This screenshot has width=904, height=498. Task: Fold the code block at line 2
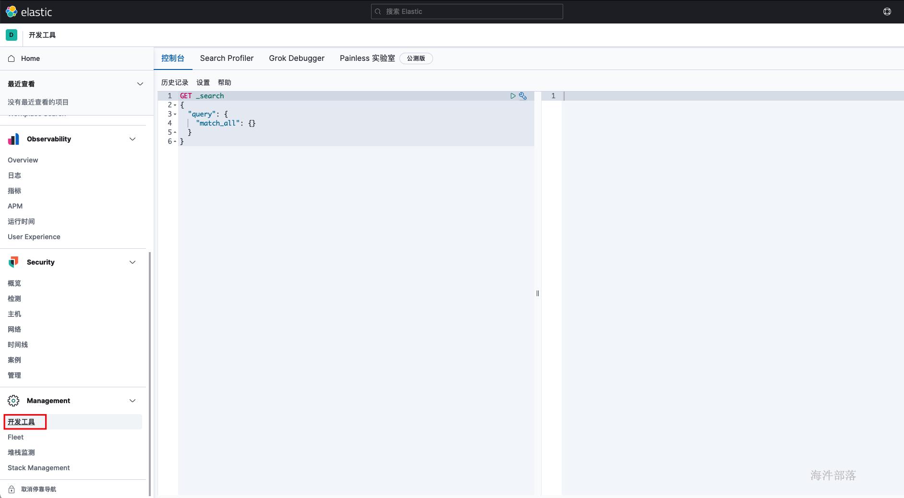tap(175, 105)
